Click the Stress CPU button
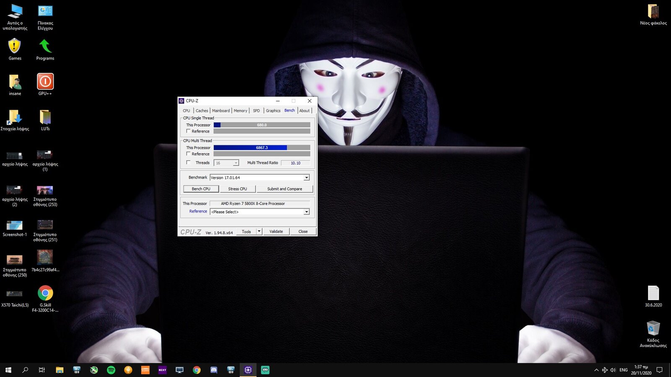The image size is (671, 377). [237, 189]
